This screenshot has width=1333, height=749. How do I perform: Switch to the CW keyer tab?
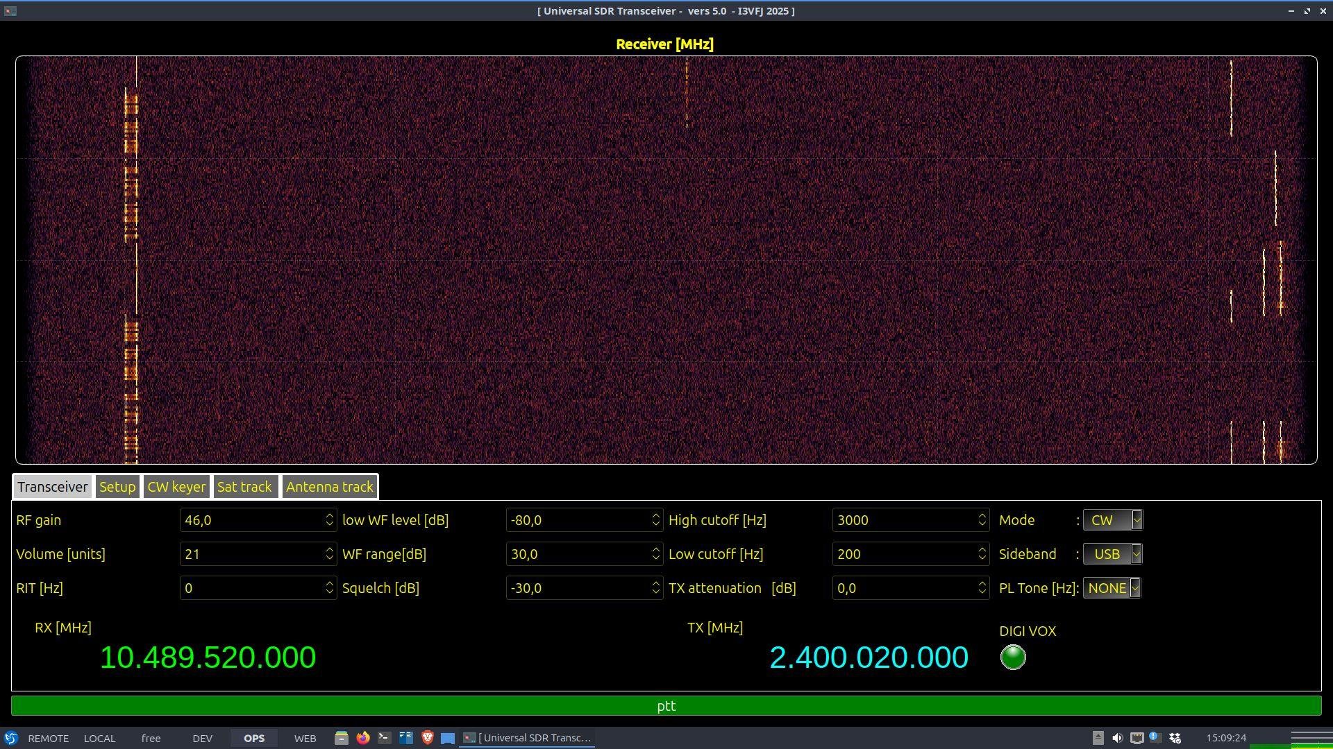point(176,487)
